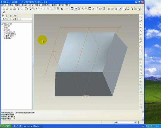Click the binoculars Find icon
Screen dimensions: 161x128
62,9
